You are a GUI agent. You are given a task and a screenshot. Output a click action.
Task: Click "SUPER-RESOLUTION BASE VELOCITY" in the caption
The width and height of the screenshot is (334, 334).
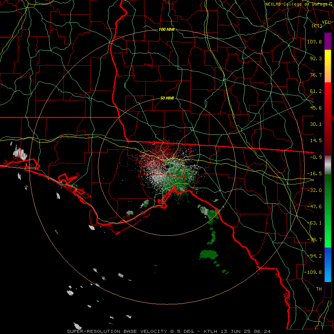click(x=117, y=331)
